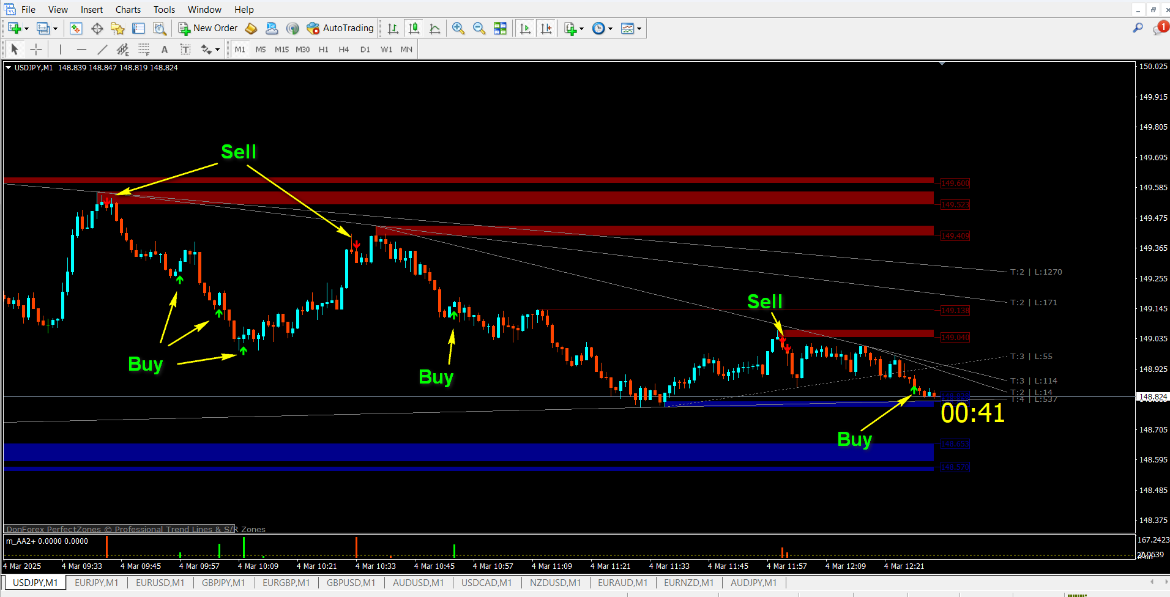Toggle auto scroll to latest bar
1170x597 pixels.
[525, 28]
